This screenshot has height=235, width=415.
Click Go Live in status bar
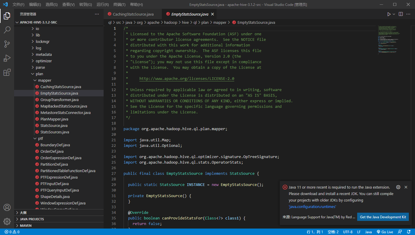pos(385,232)
